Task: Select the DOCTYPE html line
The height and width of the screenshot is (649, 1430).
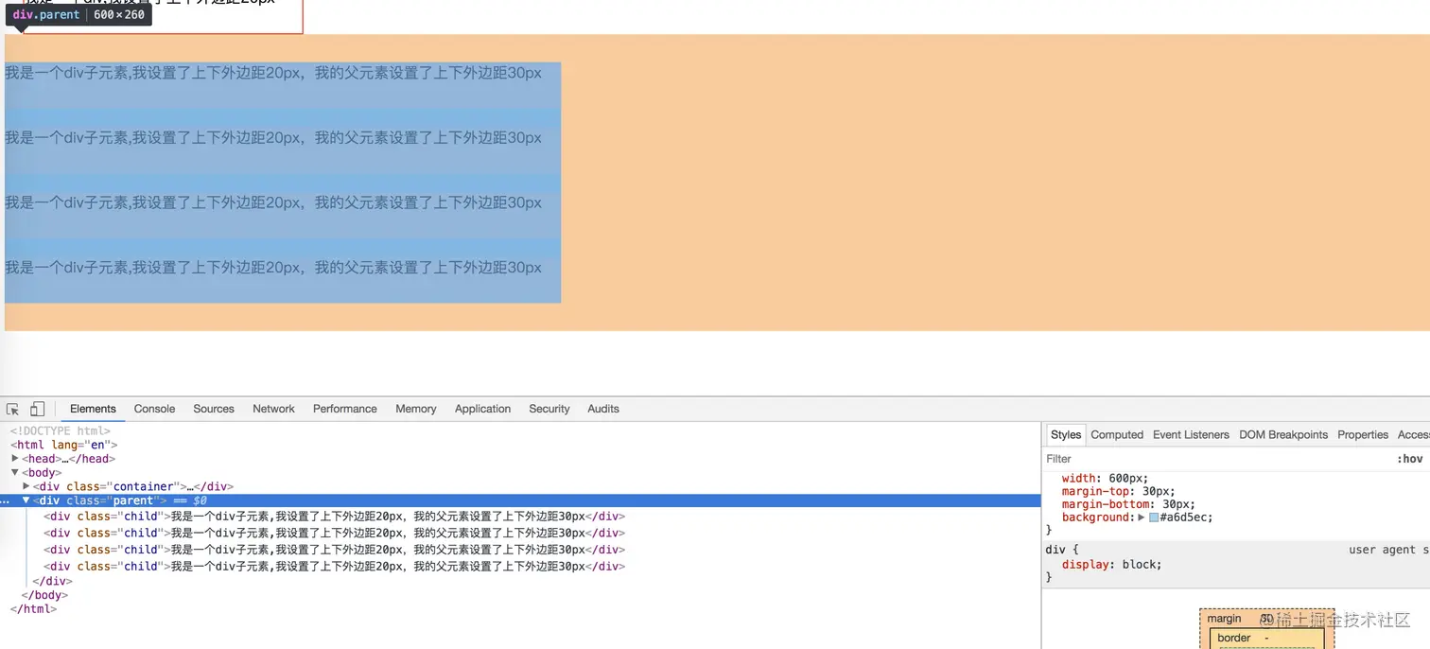Action: pyautogui.click(x=61, y=431)
